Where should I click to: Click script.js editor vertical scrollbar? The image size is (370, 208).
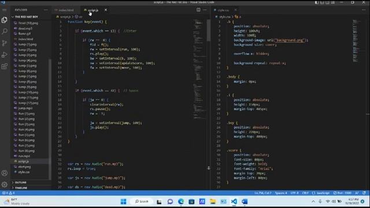coord(209,30)
